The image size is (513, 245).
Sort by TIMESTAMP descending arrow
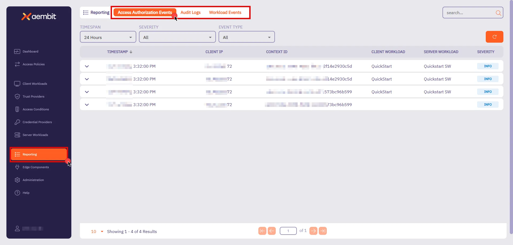[131, 52]
